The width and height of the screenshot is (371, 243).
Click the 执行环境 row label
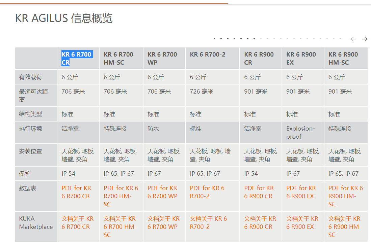[x=30, y=129]
